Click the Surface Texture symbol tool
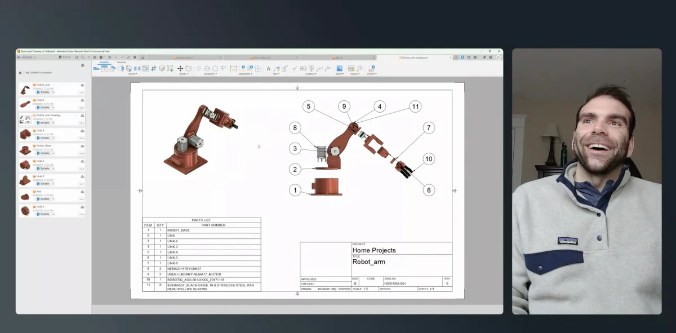 (x=295, y=69)
